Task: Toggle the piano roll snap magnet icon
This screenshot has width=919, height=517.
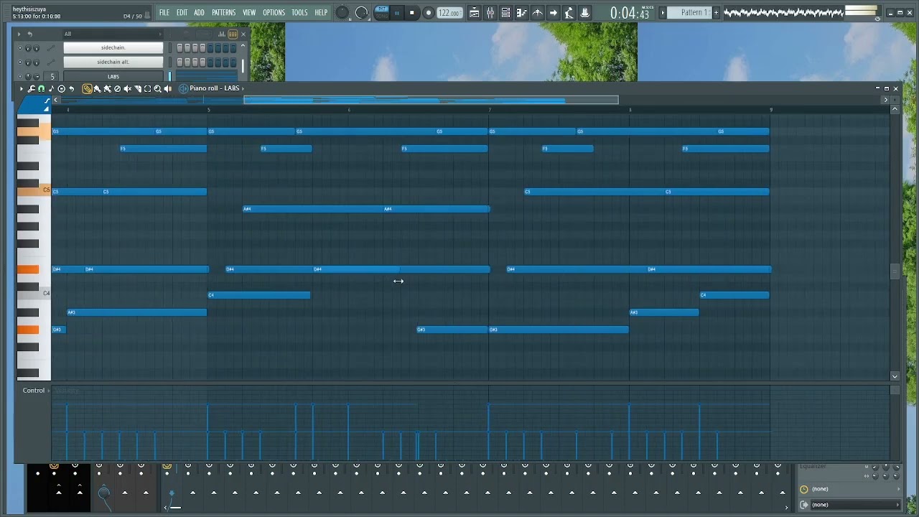Action: click(42, 89)
